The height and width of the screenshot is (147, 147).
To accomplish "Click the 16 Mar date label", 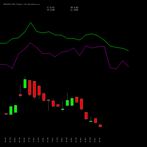I will (x=48, y=140).
